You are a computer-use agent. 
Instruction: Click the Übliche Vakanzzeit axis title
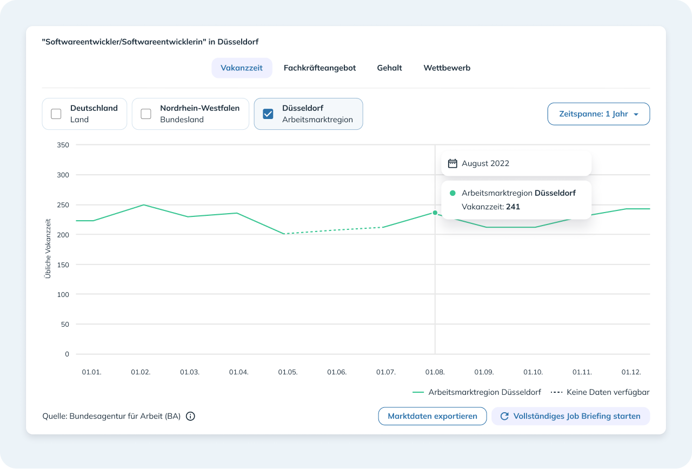point(48,249)
